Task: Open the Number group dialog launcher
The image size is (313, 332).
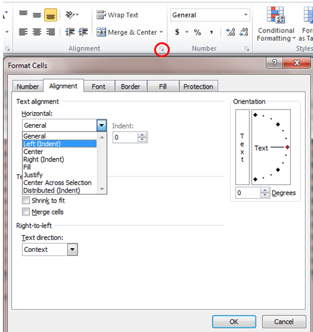Action: coord(247,49)
